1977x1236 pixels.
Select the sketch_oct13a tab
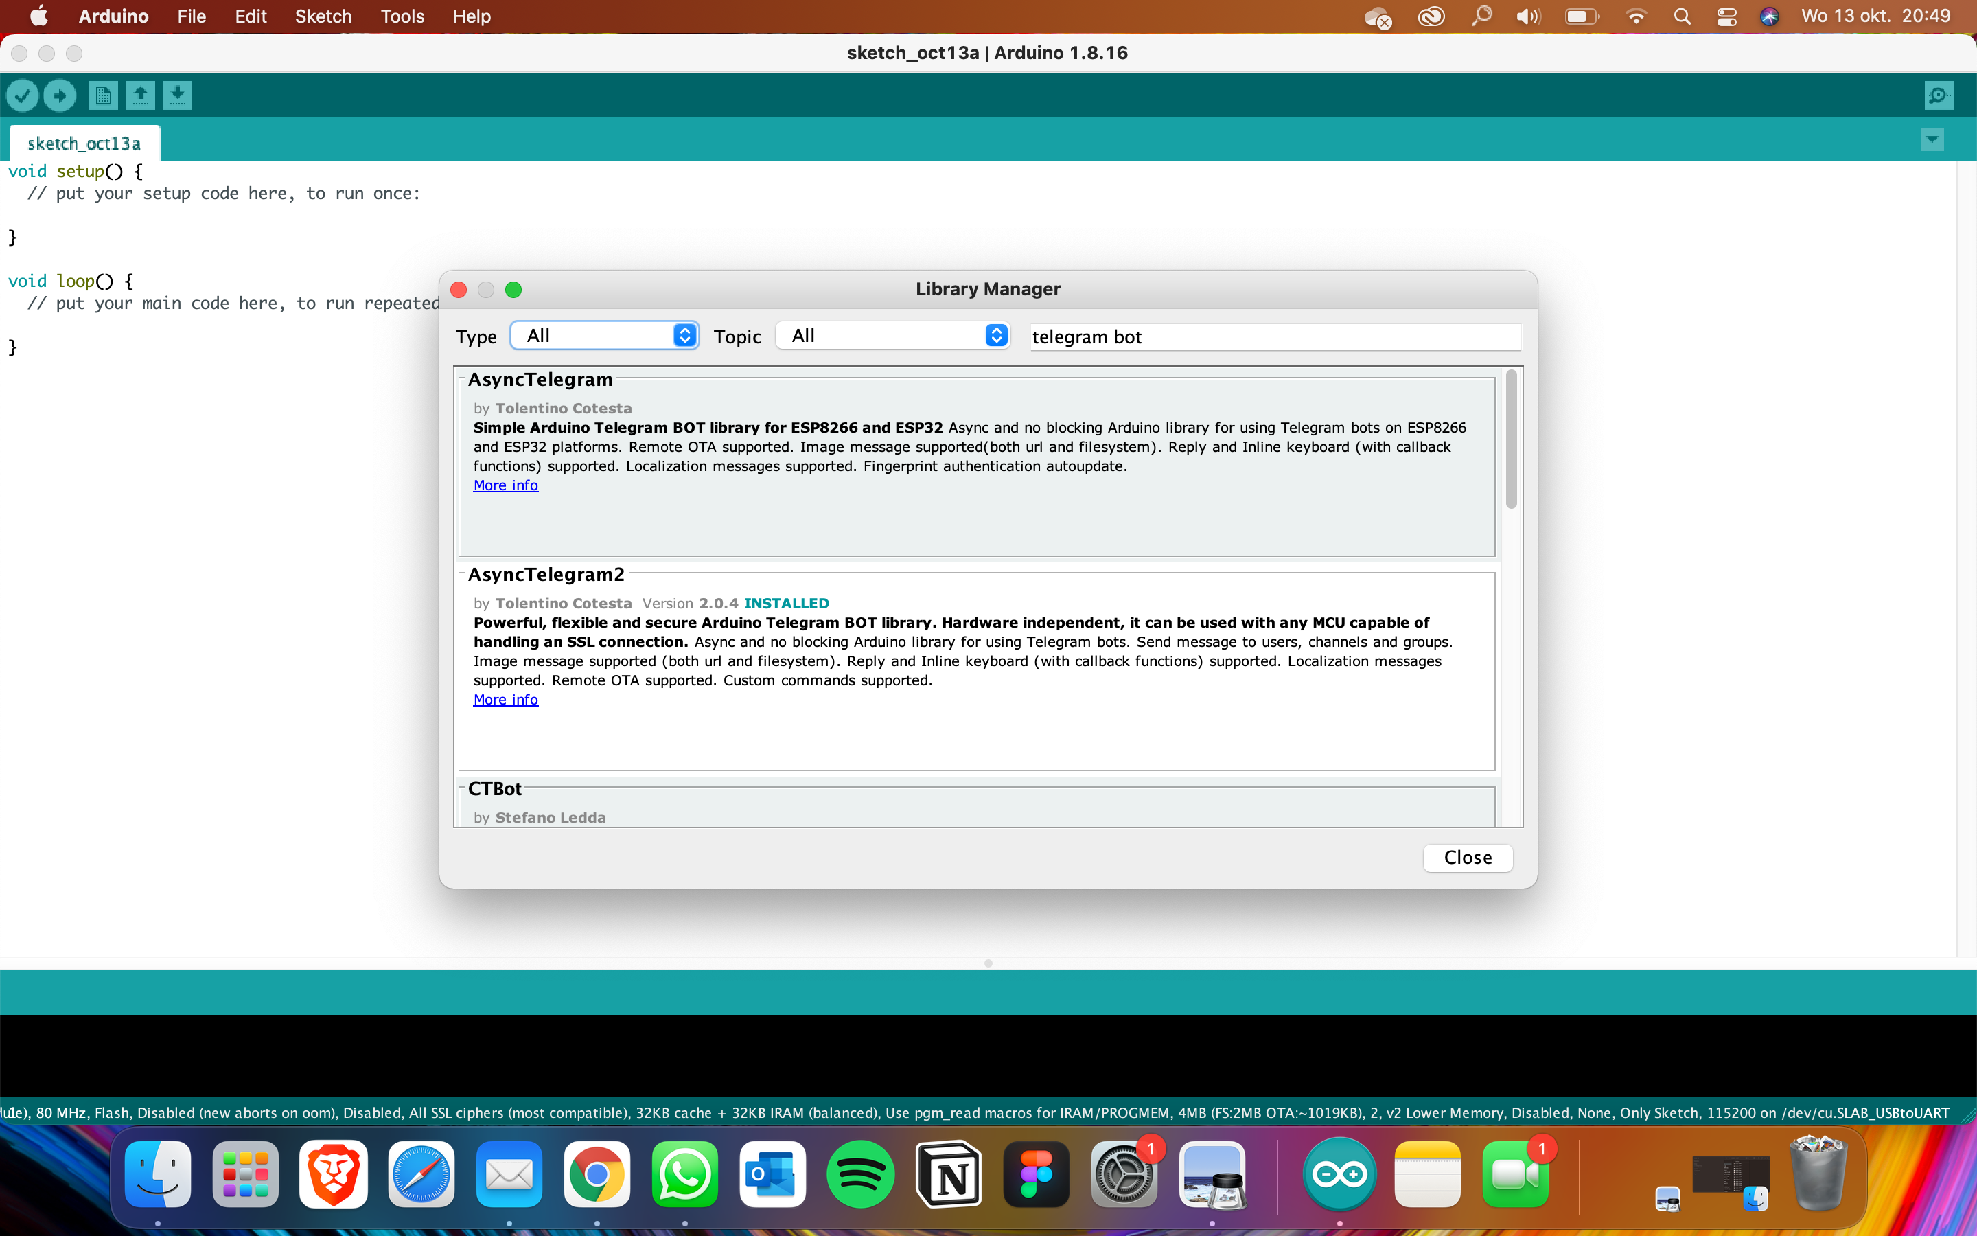84,143
